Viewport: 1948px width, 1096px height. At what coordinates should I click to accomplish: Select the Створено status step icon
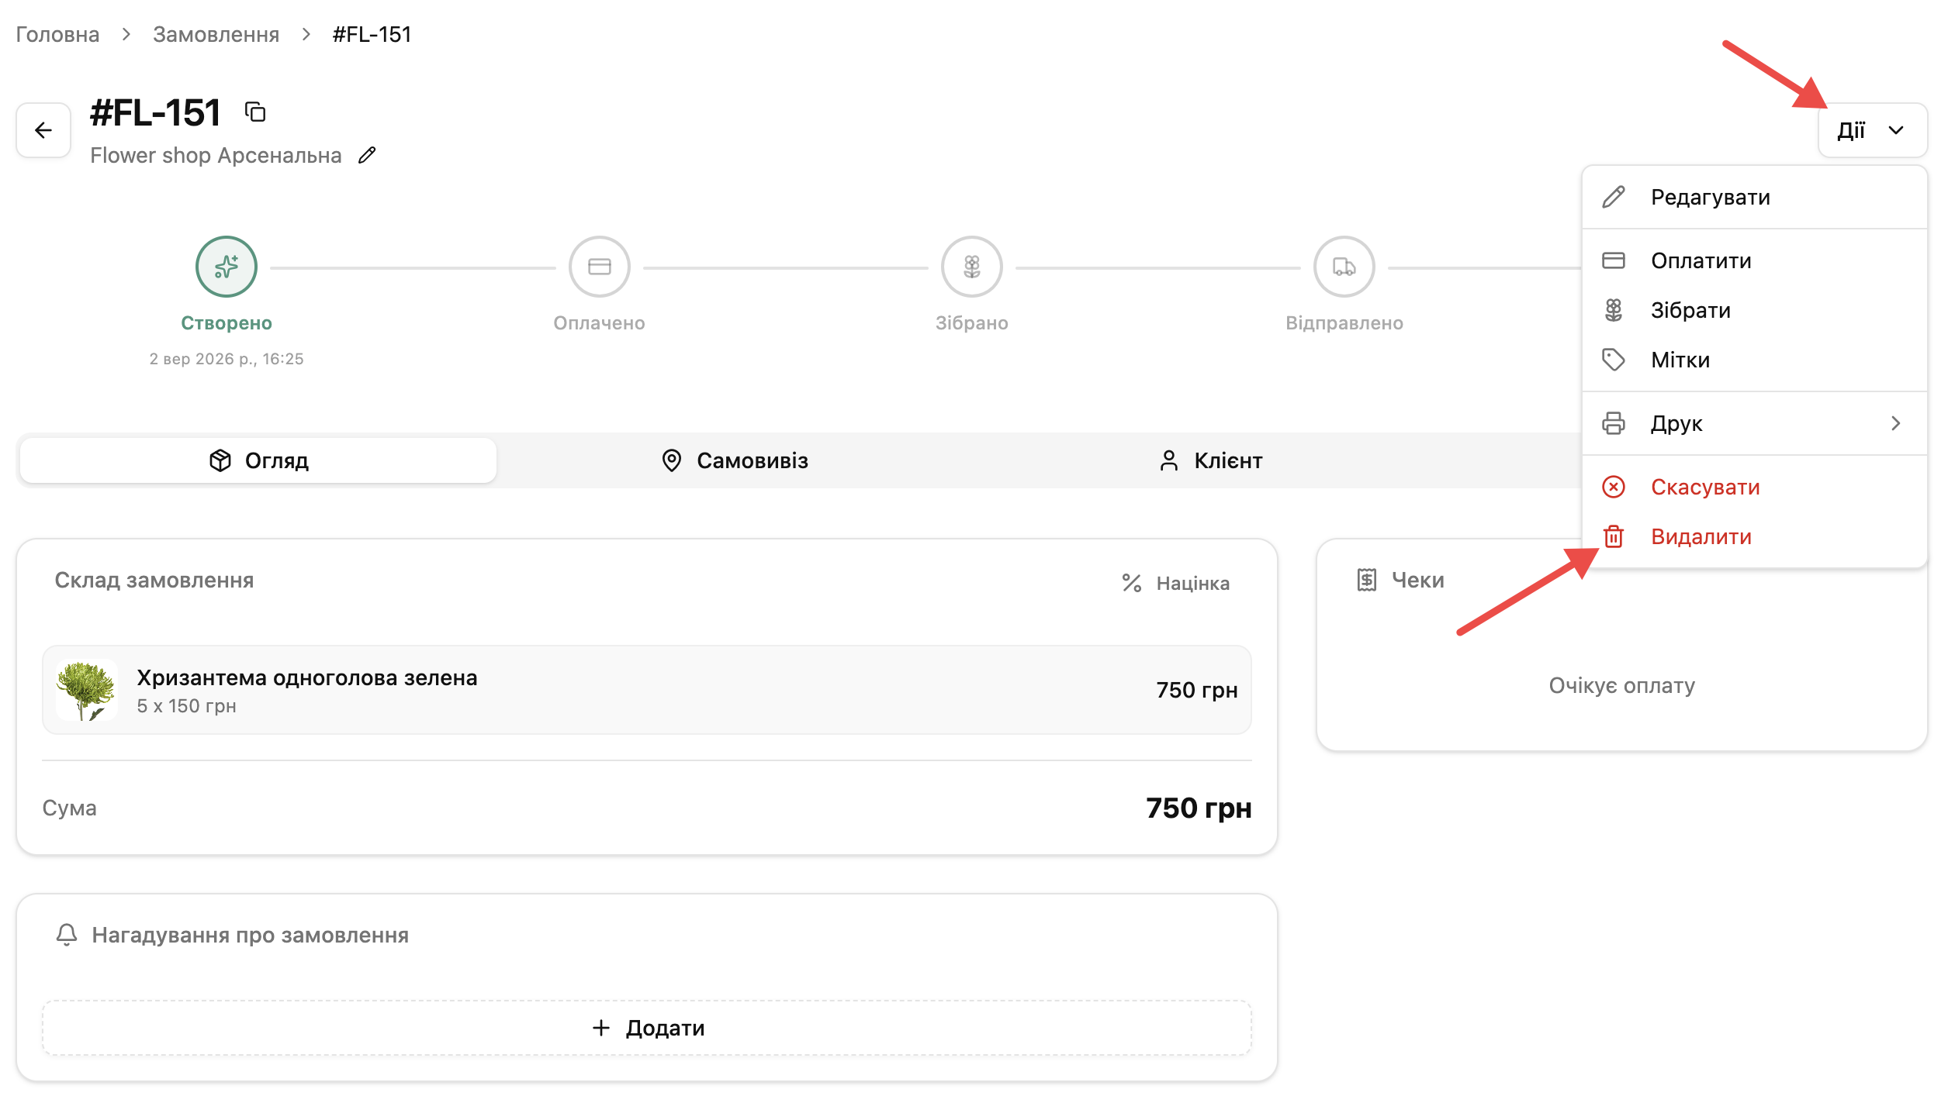click(x=227, y=267)
